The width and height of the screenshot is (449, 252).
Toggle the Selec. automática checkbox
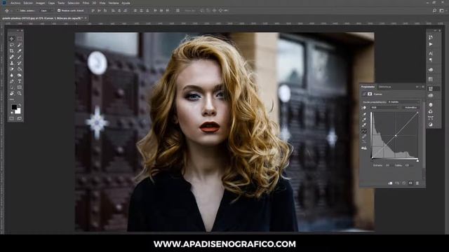pos(18,10)
